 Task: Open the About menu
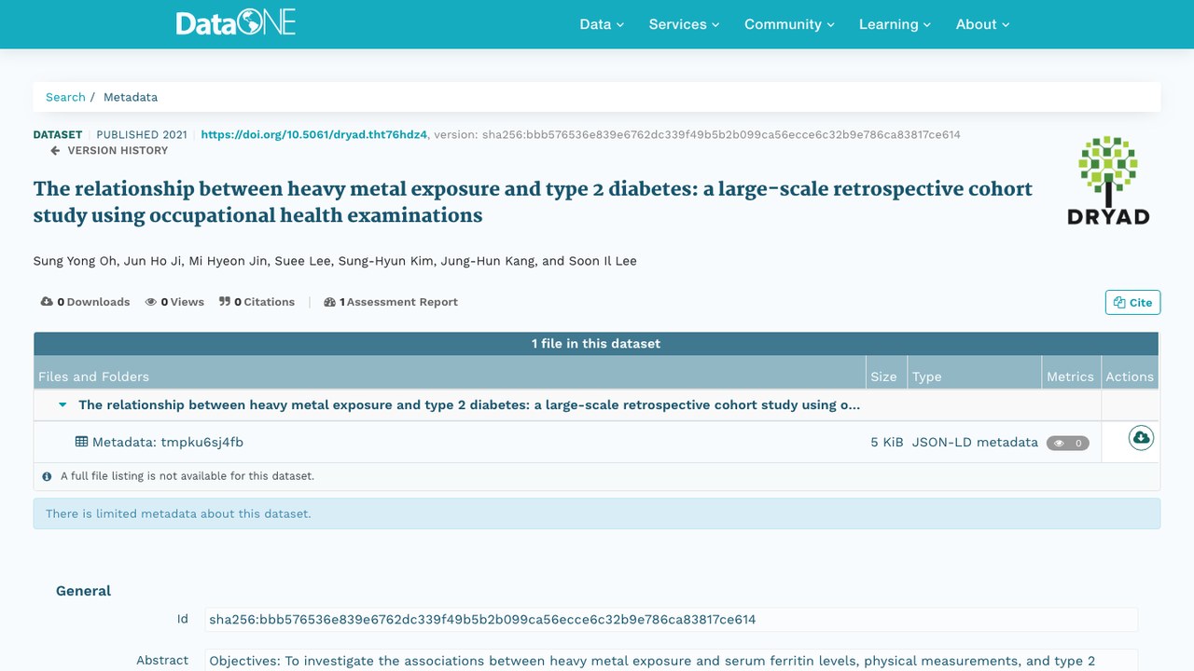click(982, 24)
